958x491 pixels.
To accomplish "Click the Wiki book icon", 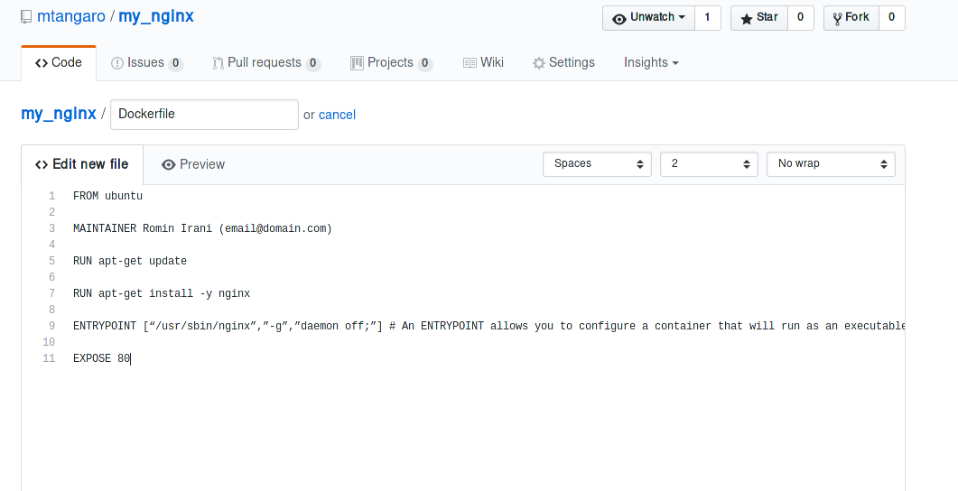I will [470, 63].
